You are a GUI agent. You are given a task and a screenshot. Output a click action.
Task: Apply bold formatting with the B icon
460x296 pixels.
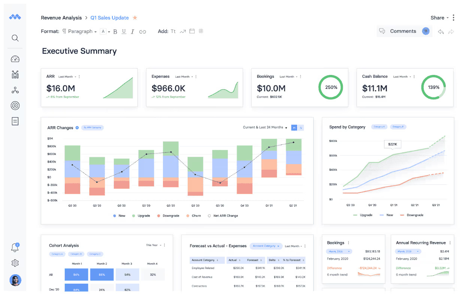click(x=115, y=31)
